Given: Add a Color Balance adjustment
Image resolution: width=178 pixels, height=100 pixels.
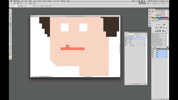Looking at the screenshot, I should point(159,28).
